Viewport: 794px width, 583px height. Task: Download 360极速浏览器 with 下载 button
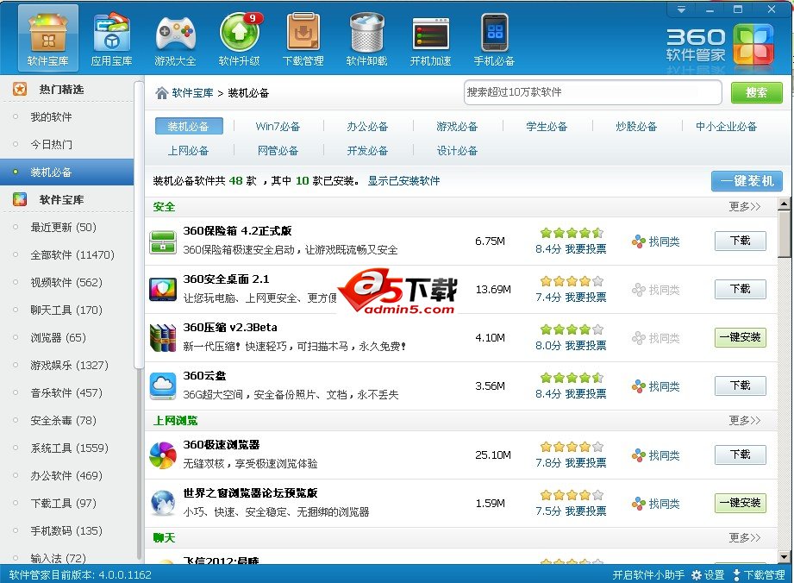click(x=741, y=454)
